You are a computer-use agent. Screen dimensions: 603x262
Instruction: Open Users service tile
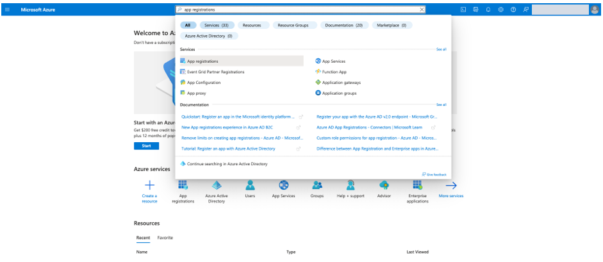pos(250,190)
